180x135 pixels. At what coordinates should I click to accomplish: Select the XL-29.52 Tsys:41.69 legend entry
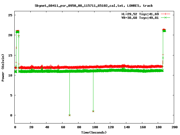click(140, 14)
